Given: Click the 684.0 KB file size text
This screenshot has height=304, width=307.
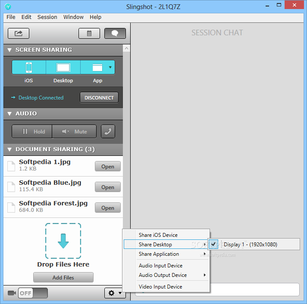Looking at the screenshot, I should (x=31, y=210).
